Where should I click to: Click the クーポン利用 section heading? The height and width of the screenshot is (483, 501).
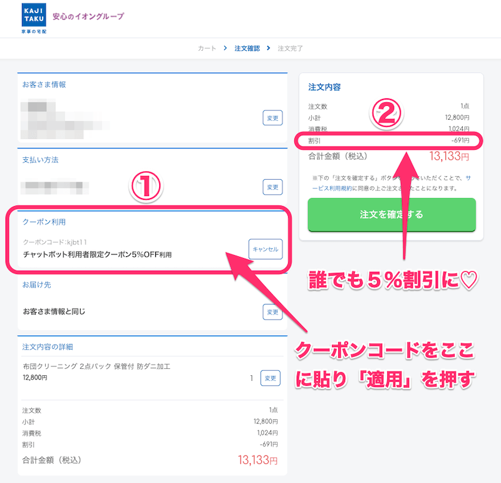coord(44,222)
